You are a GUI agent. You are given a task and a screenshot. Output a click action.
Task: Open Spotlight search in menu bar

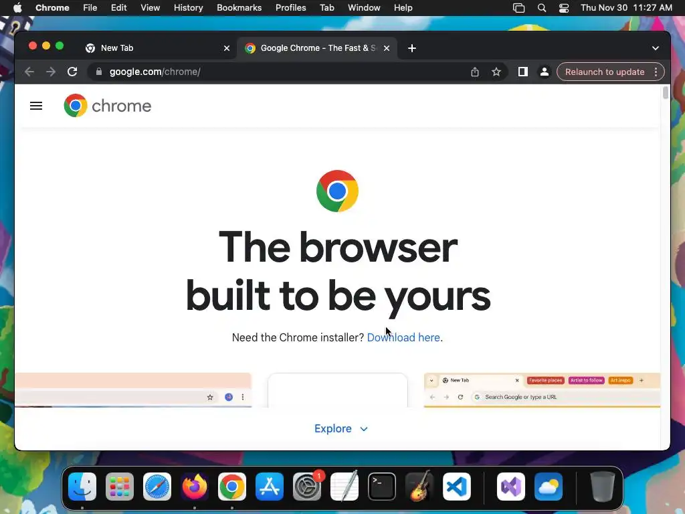[542, 8]
